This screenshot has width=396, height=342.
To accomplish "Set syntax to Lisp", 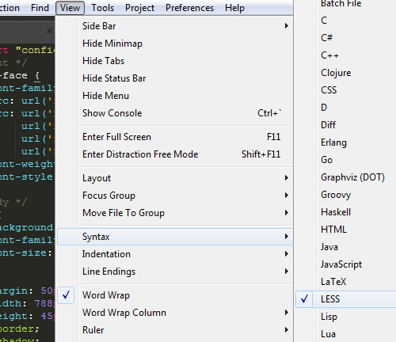I will pyautogui.click(x=346, y=317).
